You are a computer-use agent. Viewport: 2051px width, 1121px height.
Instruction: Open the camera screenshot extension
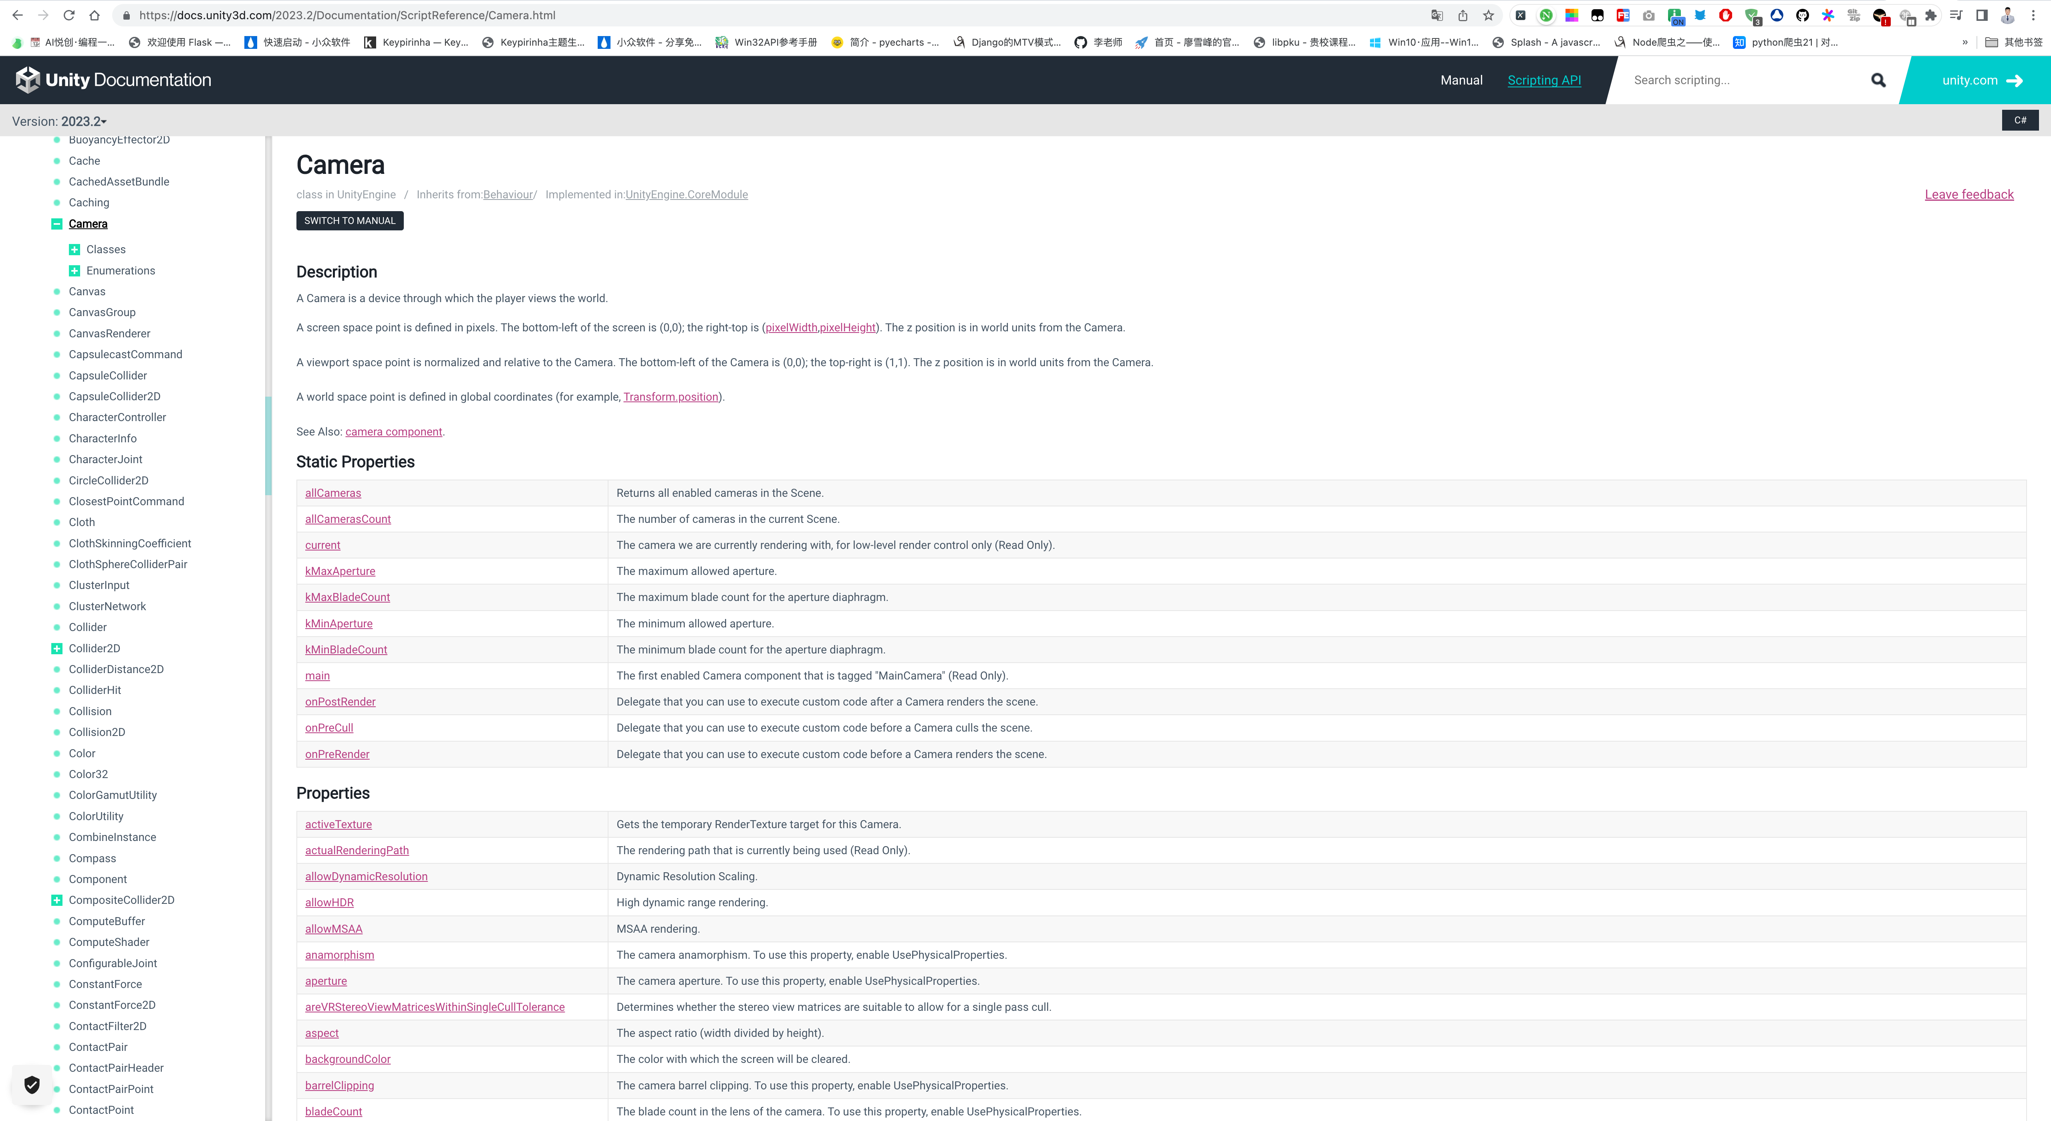(1649, 15)
